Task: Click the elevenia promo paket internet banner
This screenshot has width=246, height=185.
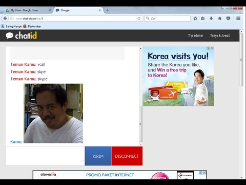Action: click(119, 175)
